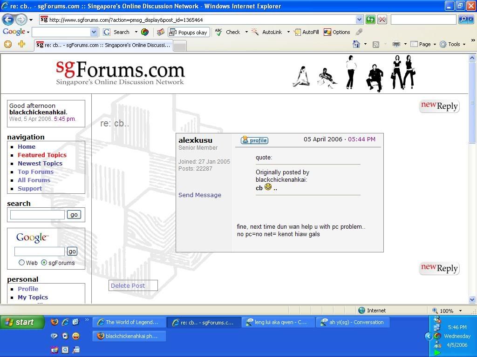Toggle the Popups okay blocker button
The width and height of the screenshot is (477, 357).
(x=188, y=32)
